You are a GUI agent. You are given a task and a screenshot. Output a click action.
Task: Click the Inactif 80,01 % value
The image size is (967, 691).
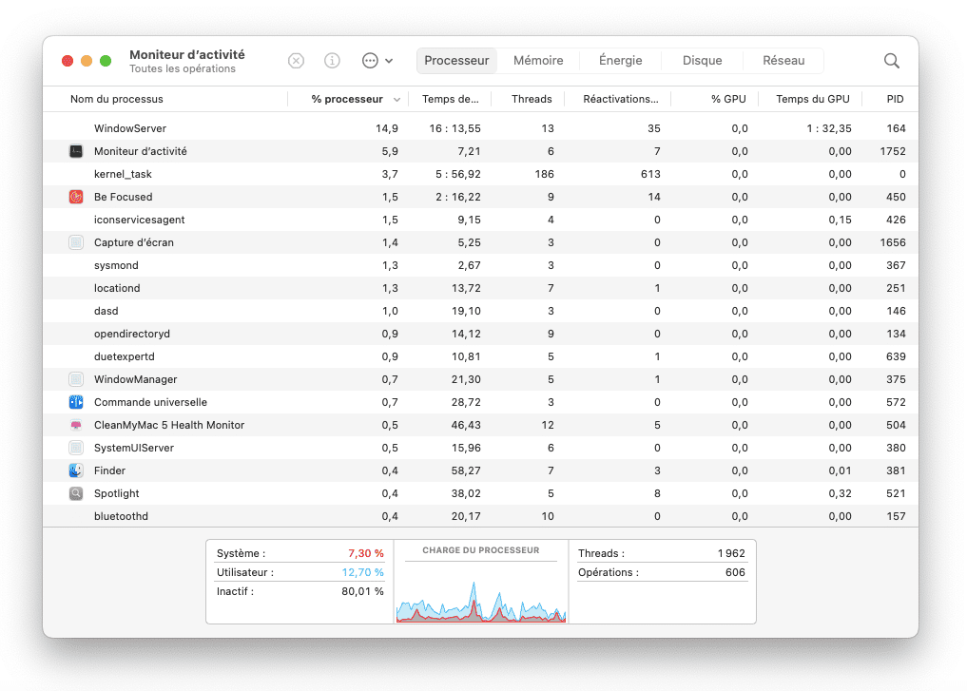362,591
